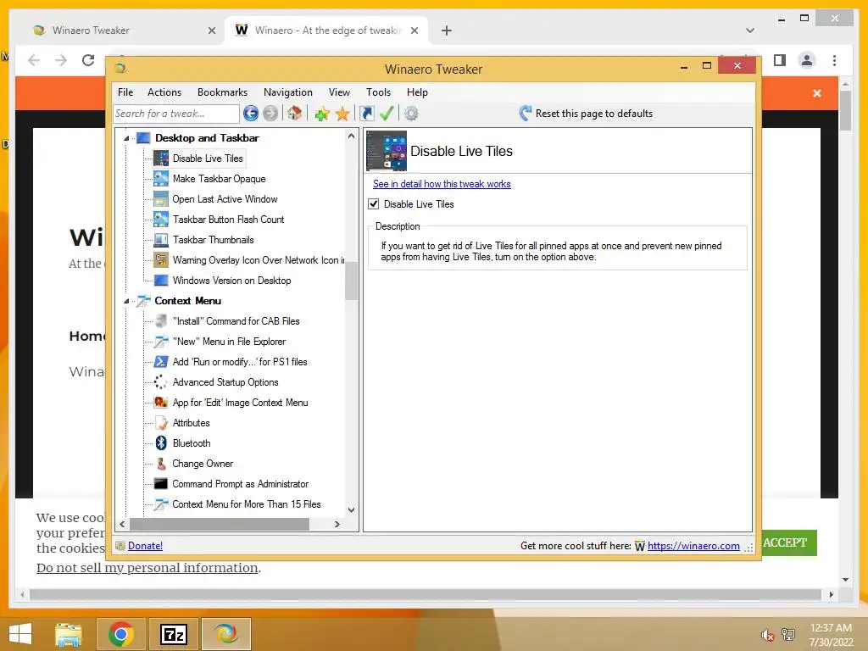Click Do not sell my personal information
Screen dimensions: 868x651
coord(147,568)
